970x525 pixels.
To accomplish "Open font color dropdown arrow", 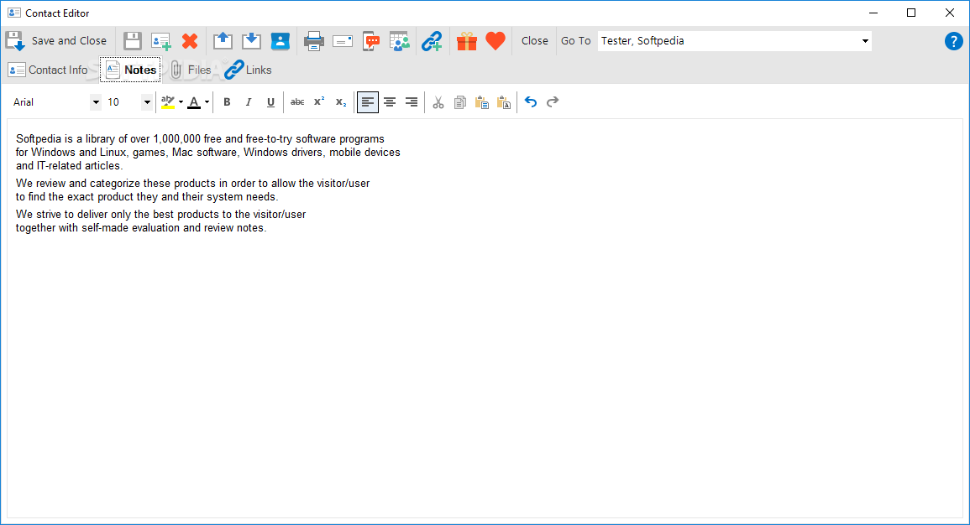I will (207, 102).
